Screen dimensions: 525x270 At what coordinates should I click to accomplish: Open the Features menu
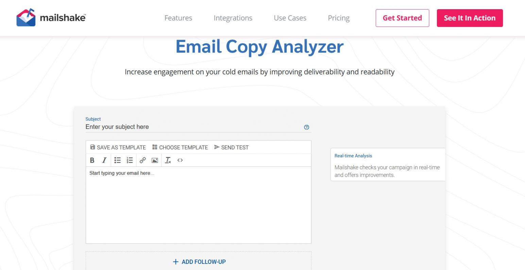178,18
